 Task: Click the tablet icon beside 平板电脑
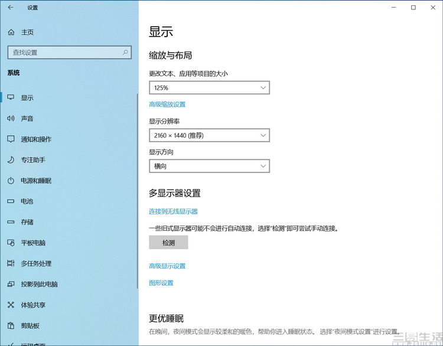pyautogui.click(x=11, y=243)
